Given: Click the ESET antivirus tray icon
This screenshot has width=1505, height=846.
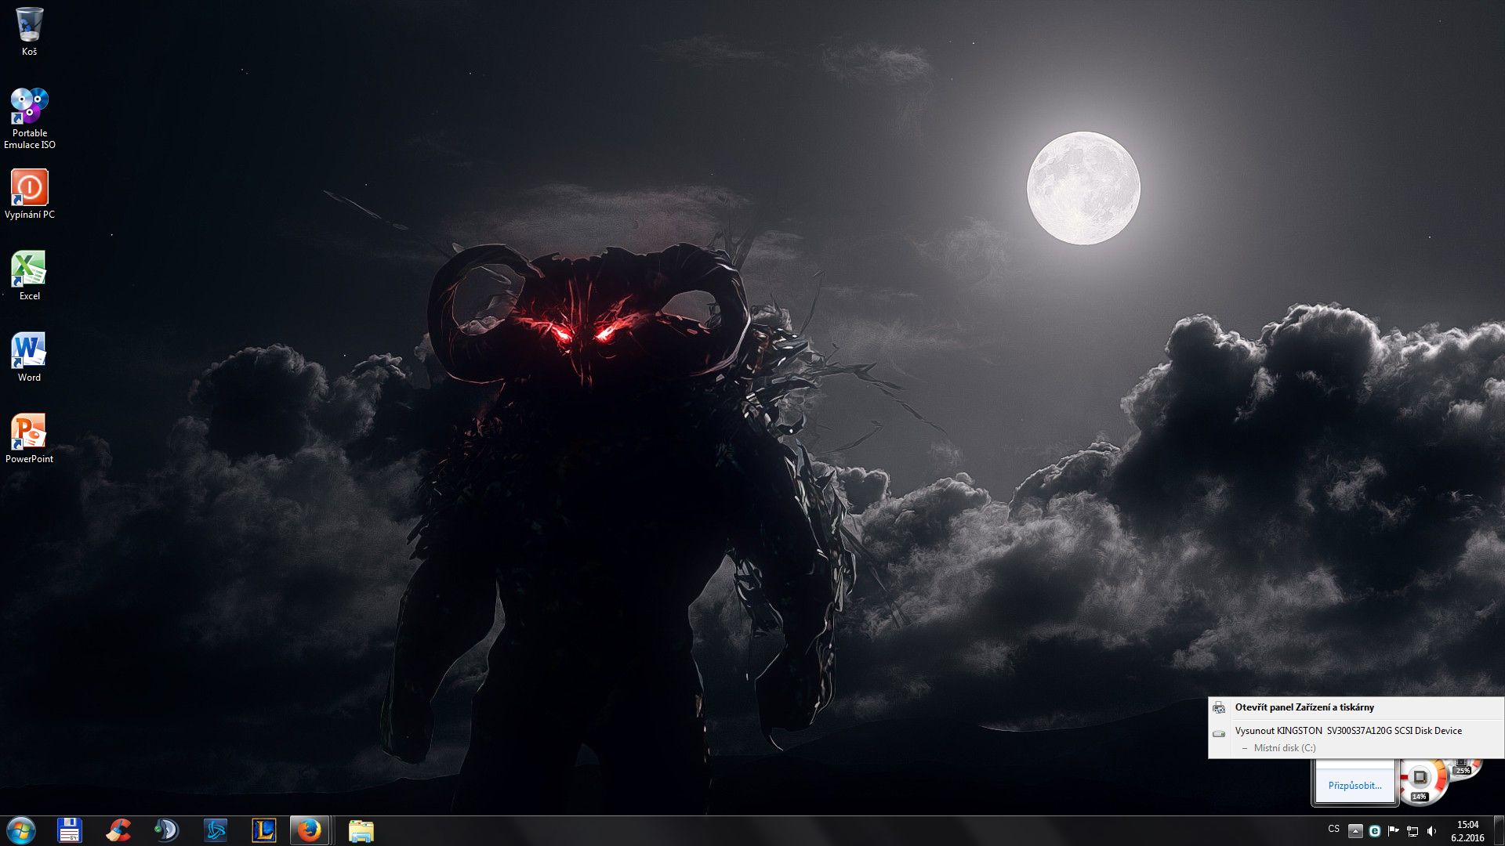Looking at the screenshot, I should point(1374,831).
